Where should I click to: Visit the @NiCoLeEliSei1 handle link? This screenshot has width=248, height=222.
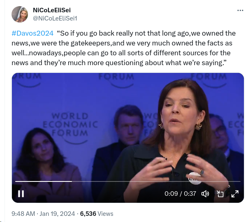pos(55,18)
